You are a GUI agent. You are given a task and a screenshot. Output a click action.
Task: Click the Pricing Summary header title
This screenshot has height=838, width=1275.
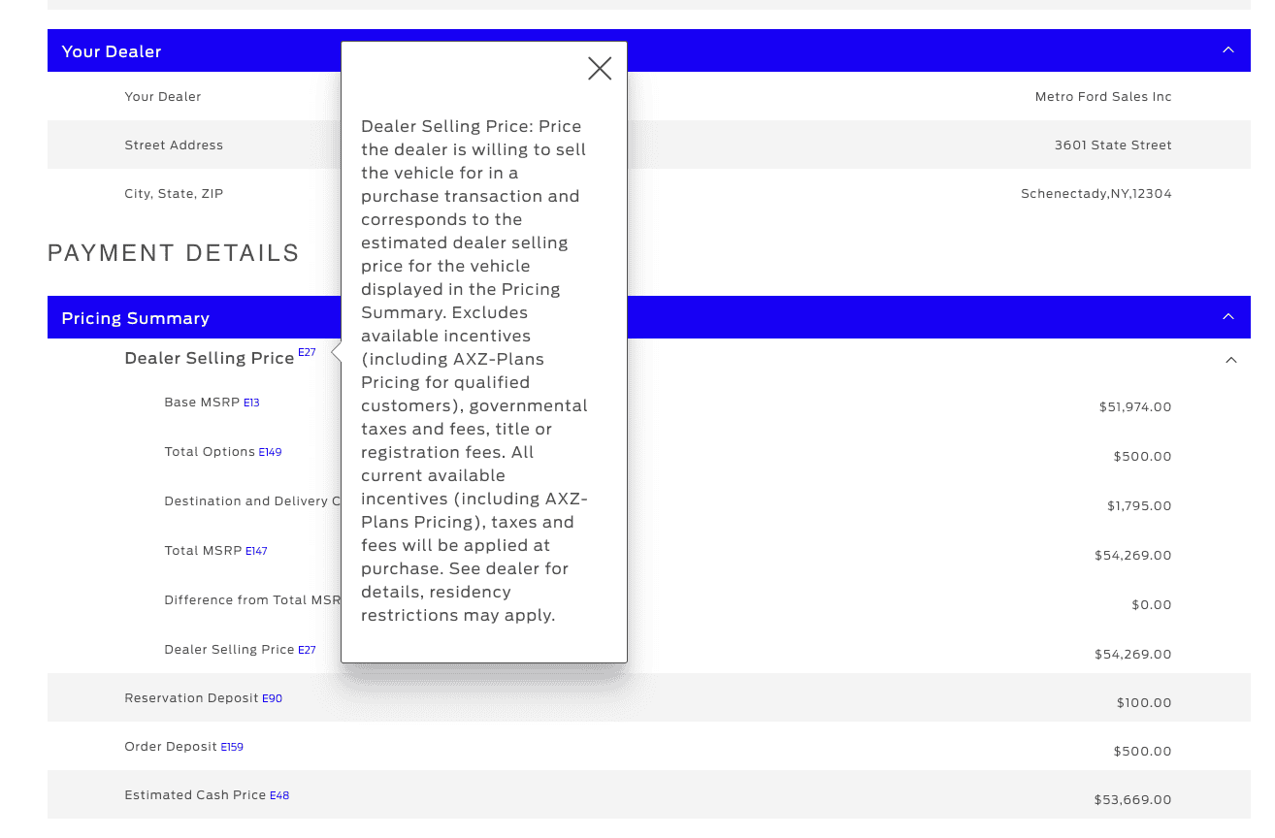(135, 318)
